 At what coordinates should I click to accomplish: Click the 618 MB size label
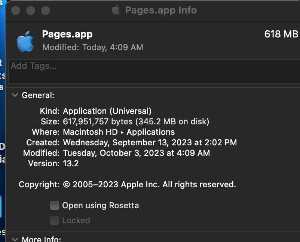(281, 34)
